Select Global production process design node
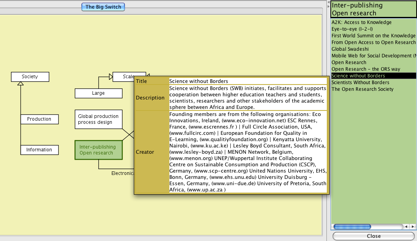 tap(98, 119)
